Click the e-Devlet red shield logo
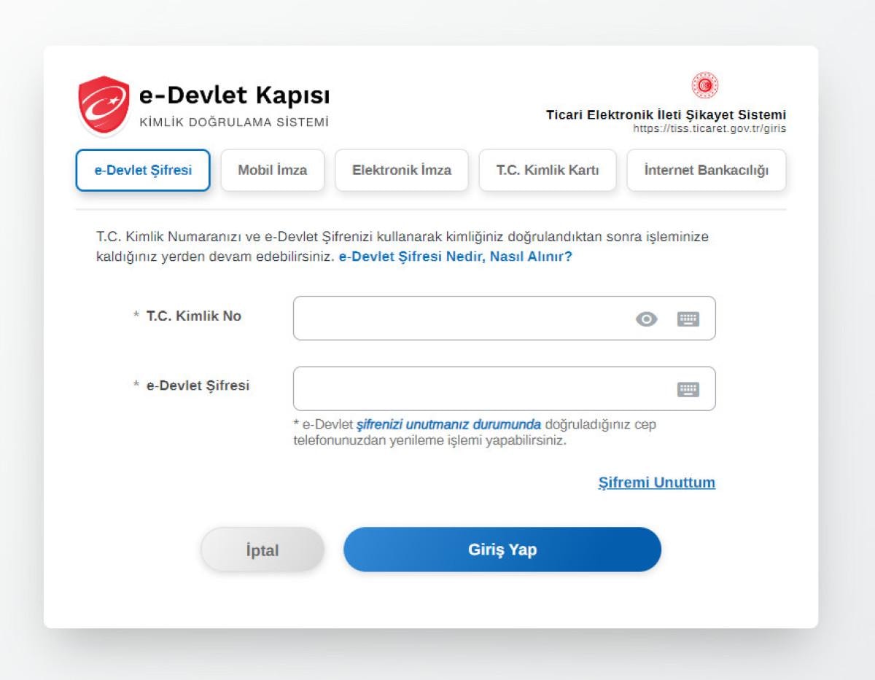This screenshot has height=680, width=875. tap(104, 106)
